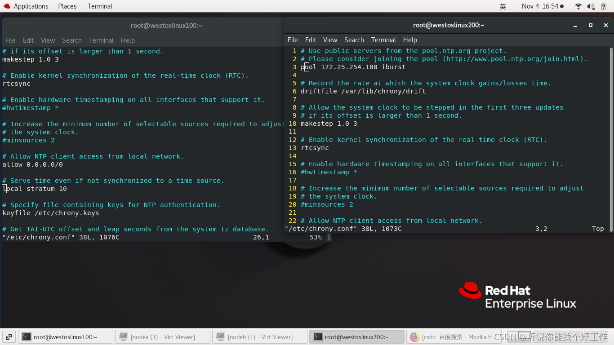Open Terminal menu in westoslinux200 terminal

tap(383, 40)
